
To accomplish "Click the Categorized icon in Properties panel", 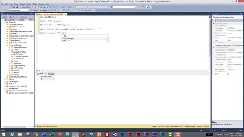I will (213, 20).
